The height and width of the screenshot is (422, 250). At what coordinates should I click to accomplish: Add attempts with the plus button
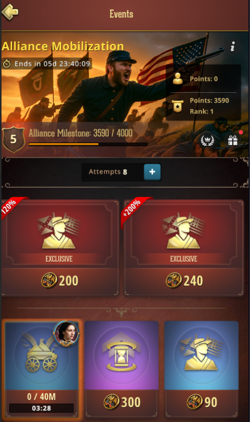tap(152, 172)
